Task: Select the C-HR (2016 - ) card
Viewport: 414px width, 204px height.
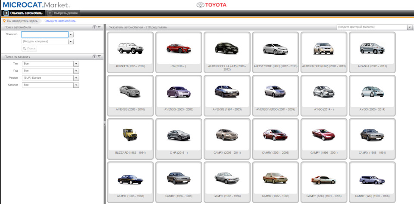Action: [x=179, y=139]
